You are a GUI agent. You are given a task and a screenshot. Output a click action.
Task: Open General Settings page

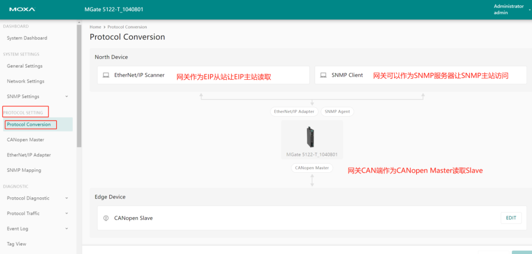coord(25,66)
